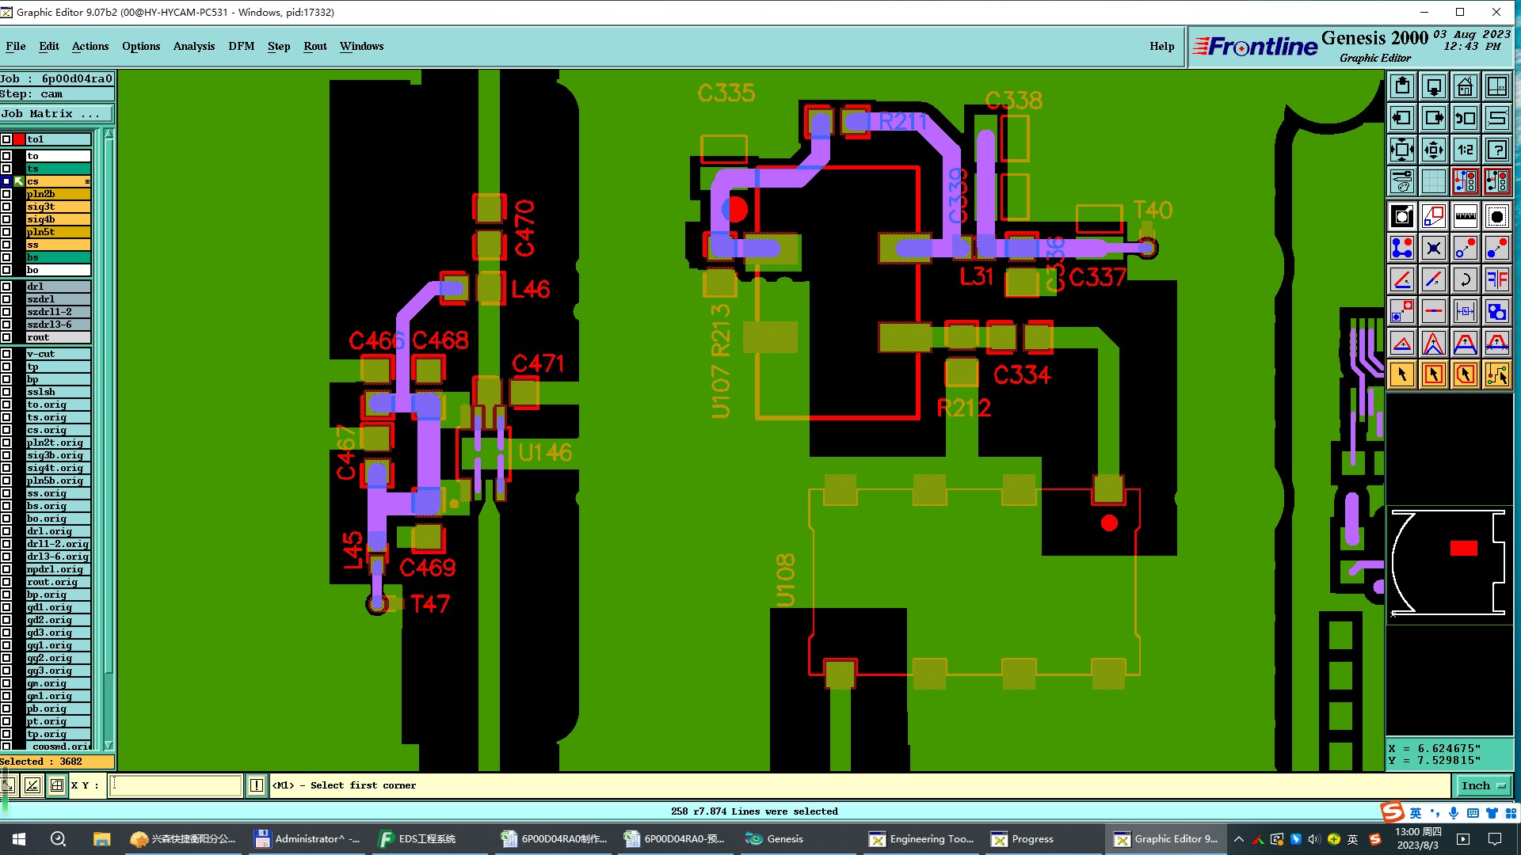1521x855 pixels.
Task: Enable the ts layer checkbox
Action: coord(6,169)
